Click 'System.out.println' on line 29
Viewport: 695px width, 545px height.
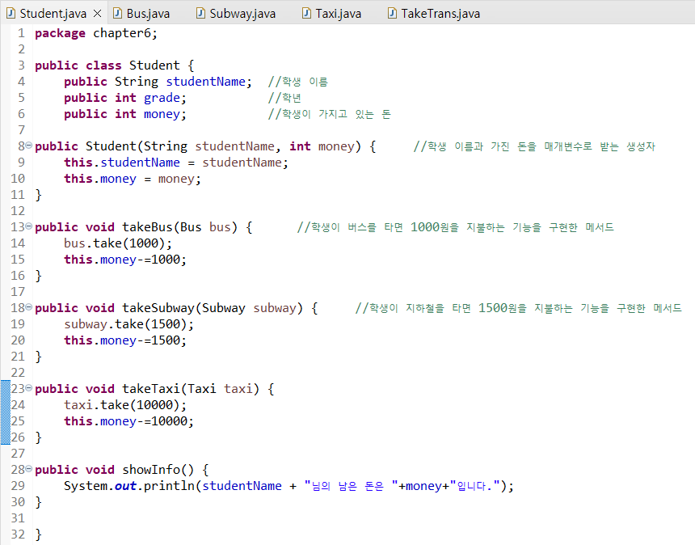(x=129, y=486)
